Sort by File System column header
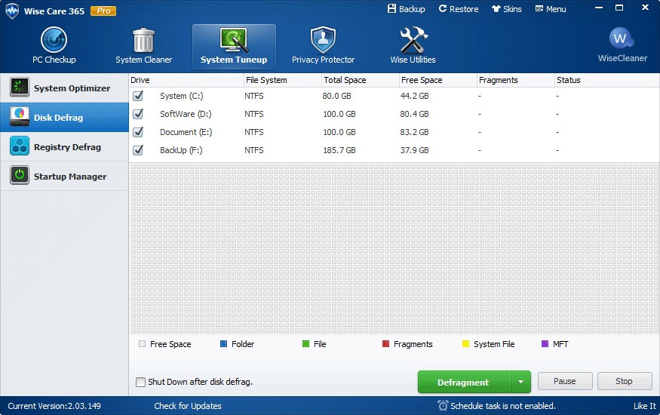 282,80
